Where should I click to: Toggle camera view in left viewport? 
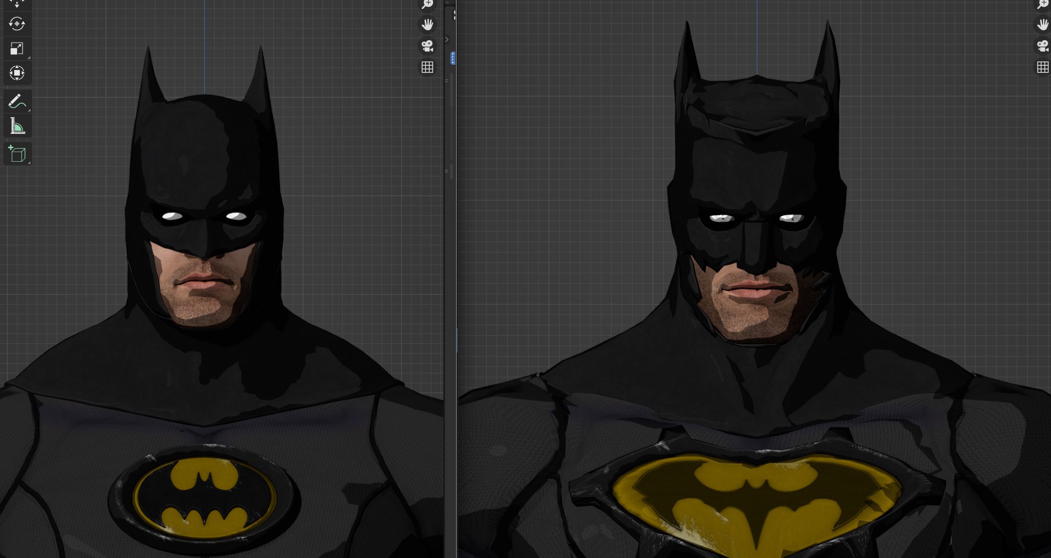pyautogui.click(x=427, y=46)
